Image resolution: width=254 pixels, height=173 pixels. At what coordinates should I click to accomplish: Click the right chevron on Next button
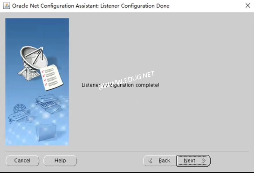tap(203, 161)
